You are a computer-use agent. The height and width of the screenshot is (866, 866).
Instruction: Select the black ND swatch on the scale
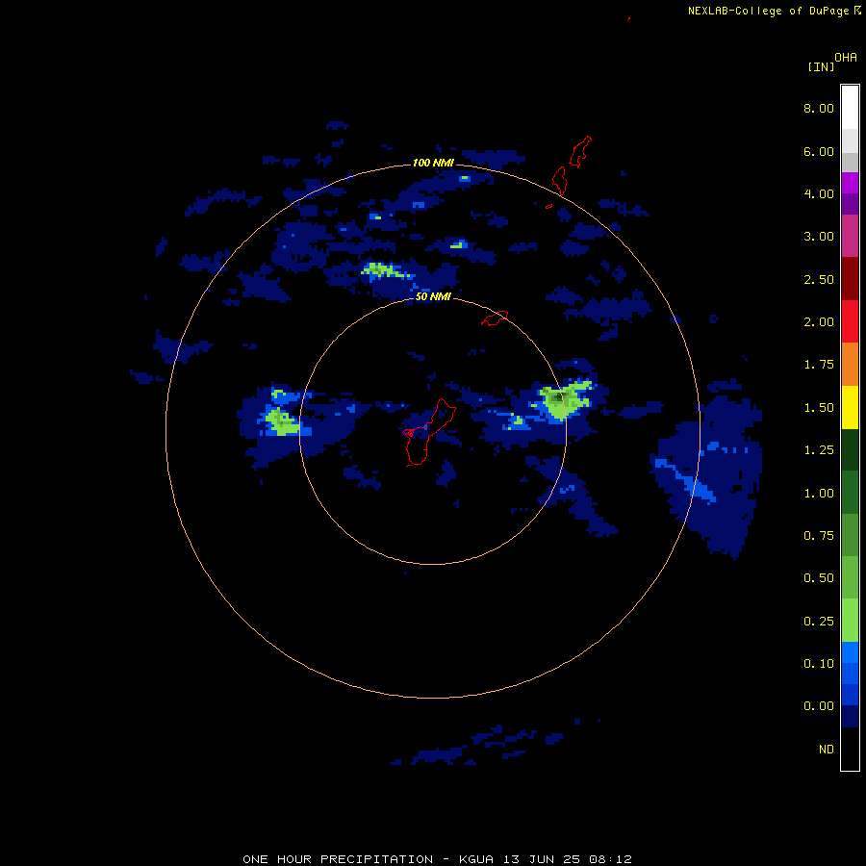click(850, 749)
